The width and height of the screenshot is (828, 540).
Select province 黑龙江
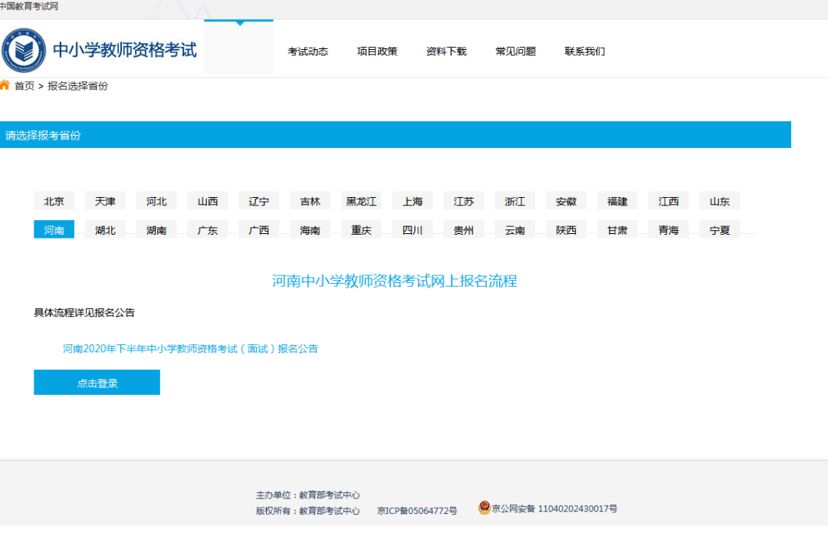tap(361, 201)
